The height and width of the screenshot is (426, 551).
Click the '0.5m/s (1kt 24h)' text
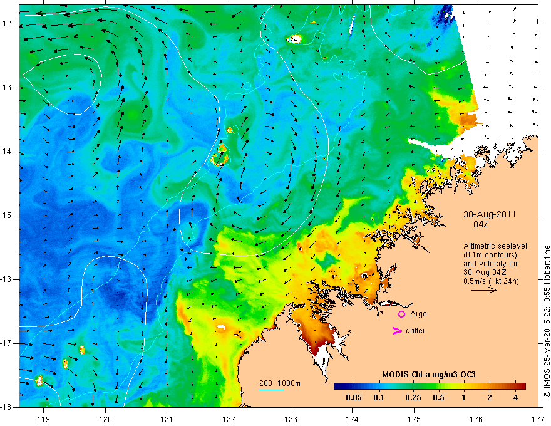pos(491,281)
